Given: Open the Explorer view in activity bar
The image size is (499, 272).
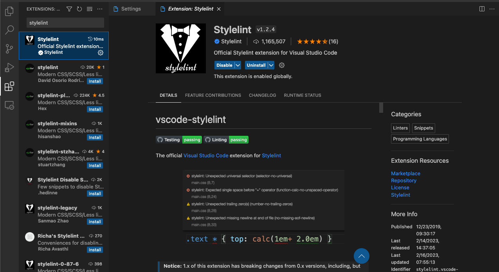Looking at the screenshot, I should [9, 11].
